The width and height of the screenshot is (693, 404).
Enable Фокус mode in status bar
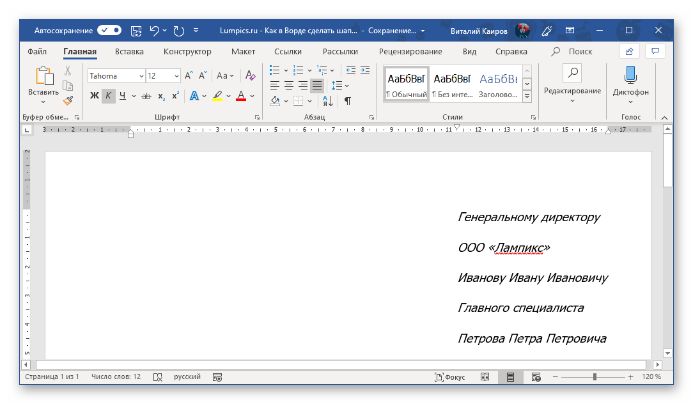coord(449,377)
